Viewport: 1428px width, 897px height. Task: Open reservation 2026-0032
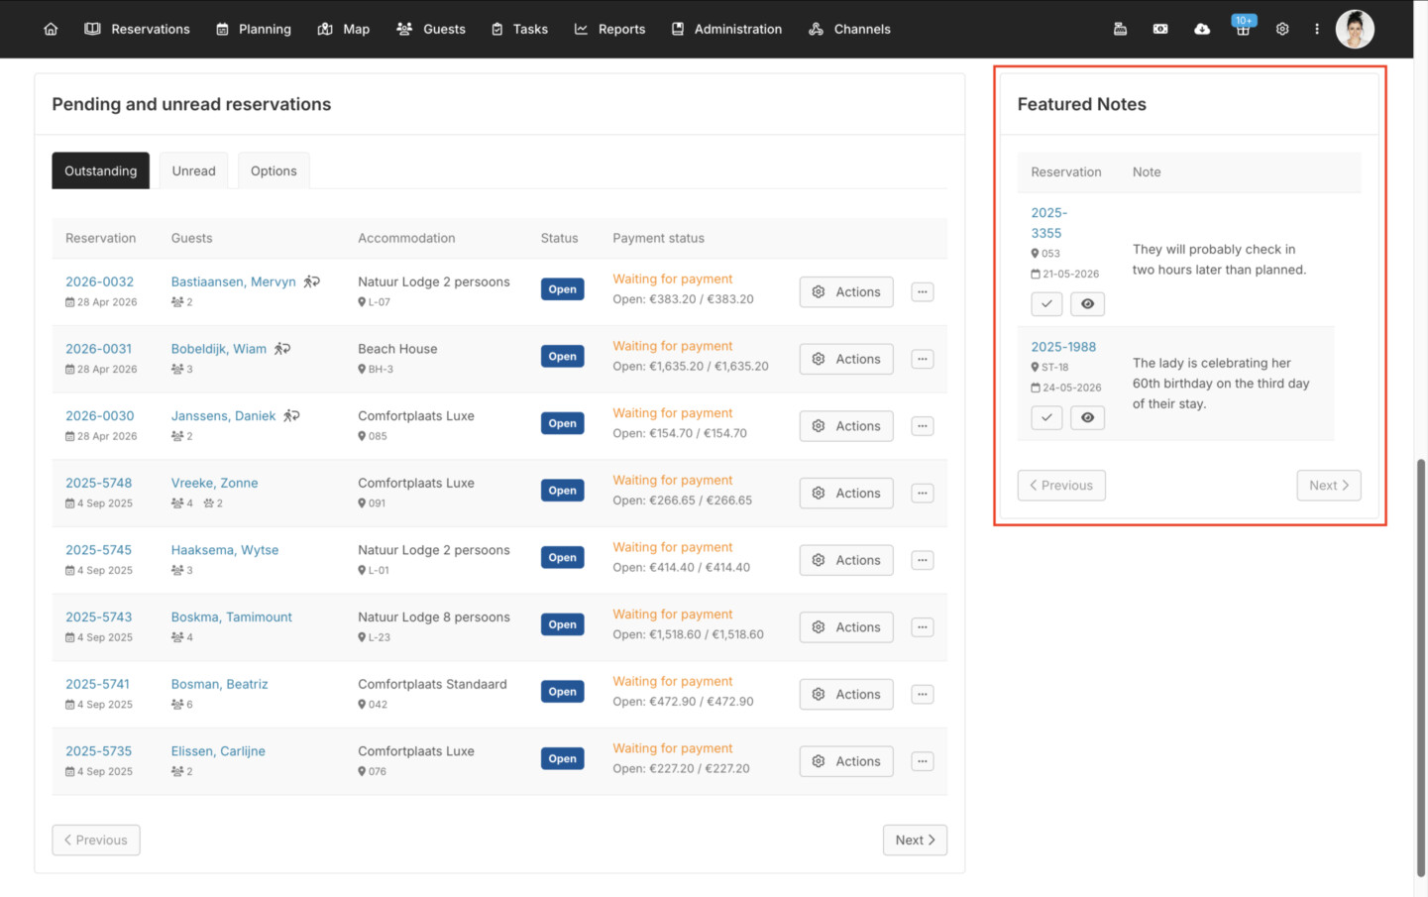99,281
